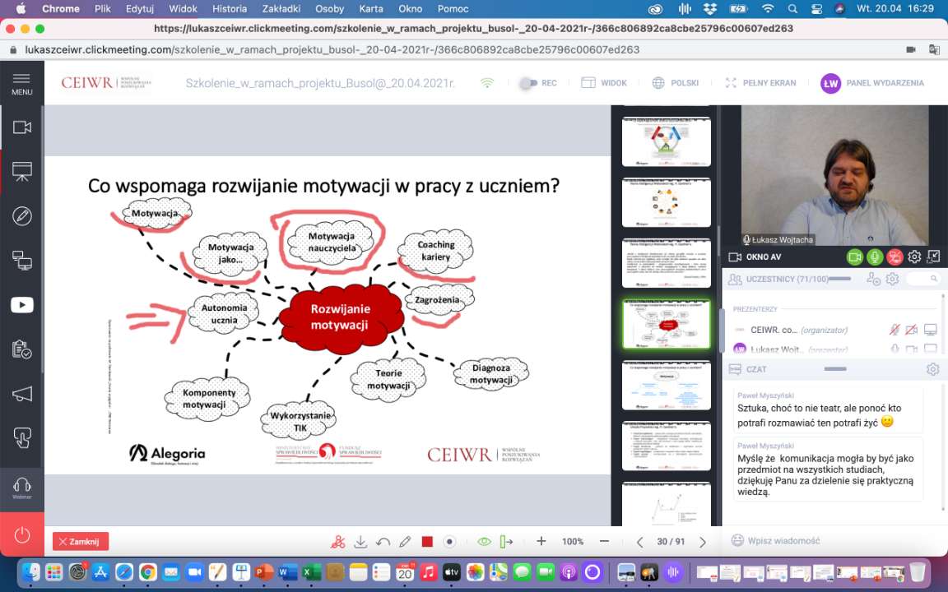The image size is (948, 592).
Task: Select the whiteboard pencil tool in sidebar
Action: pyautogui.click(x=22, y=216)
